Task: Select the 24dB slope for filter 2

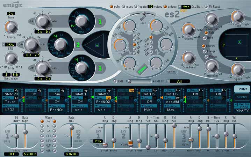Action: coord(151,47)
